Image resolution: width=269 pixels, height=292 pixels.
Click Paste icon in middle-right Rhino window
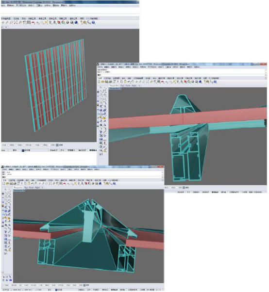tap(125, 81)
